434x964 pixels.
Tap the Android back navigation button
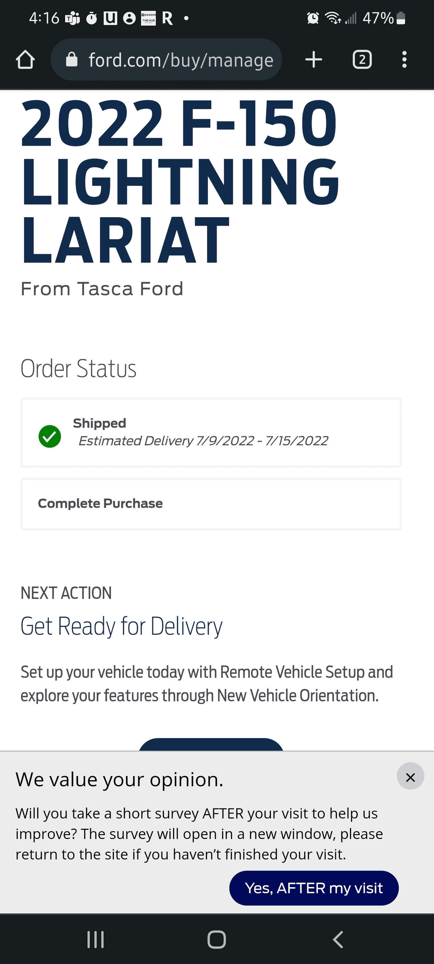coord(337,938)
